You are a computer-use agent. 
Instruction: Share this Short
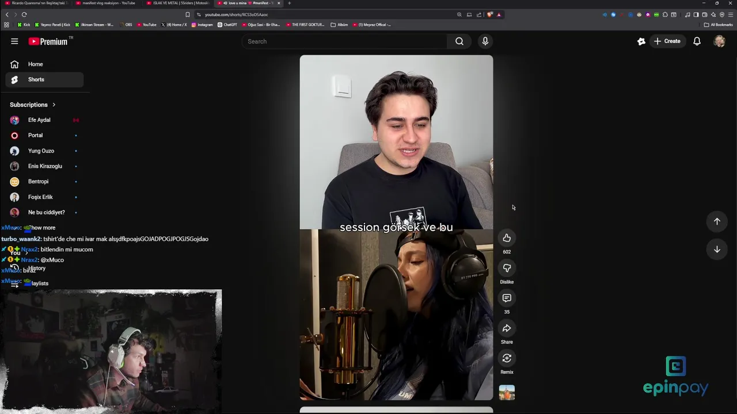pos(507,328)
